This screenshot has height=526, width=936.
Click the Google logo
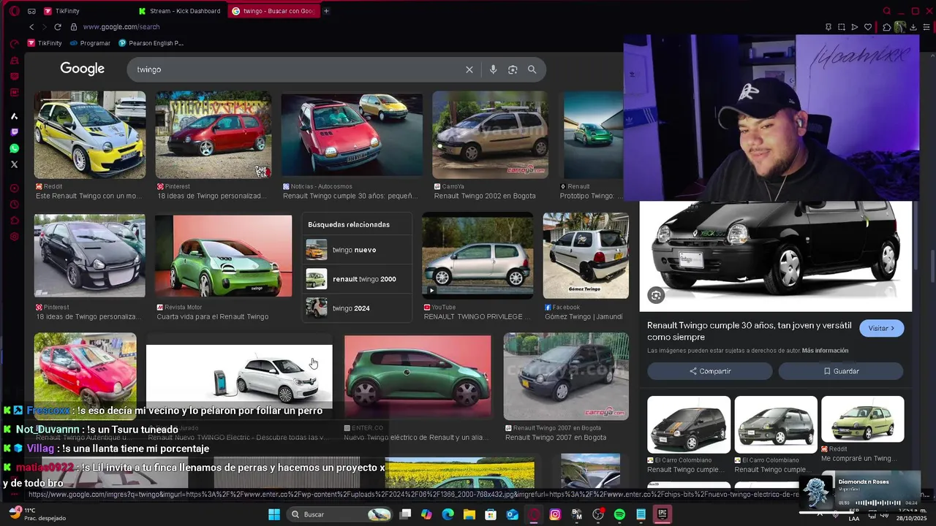[x=83, y=69]
